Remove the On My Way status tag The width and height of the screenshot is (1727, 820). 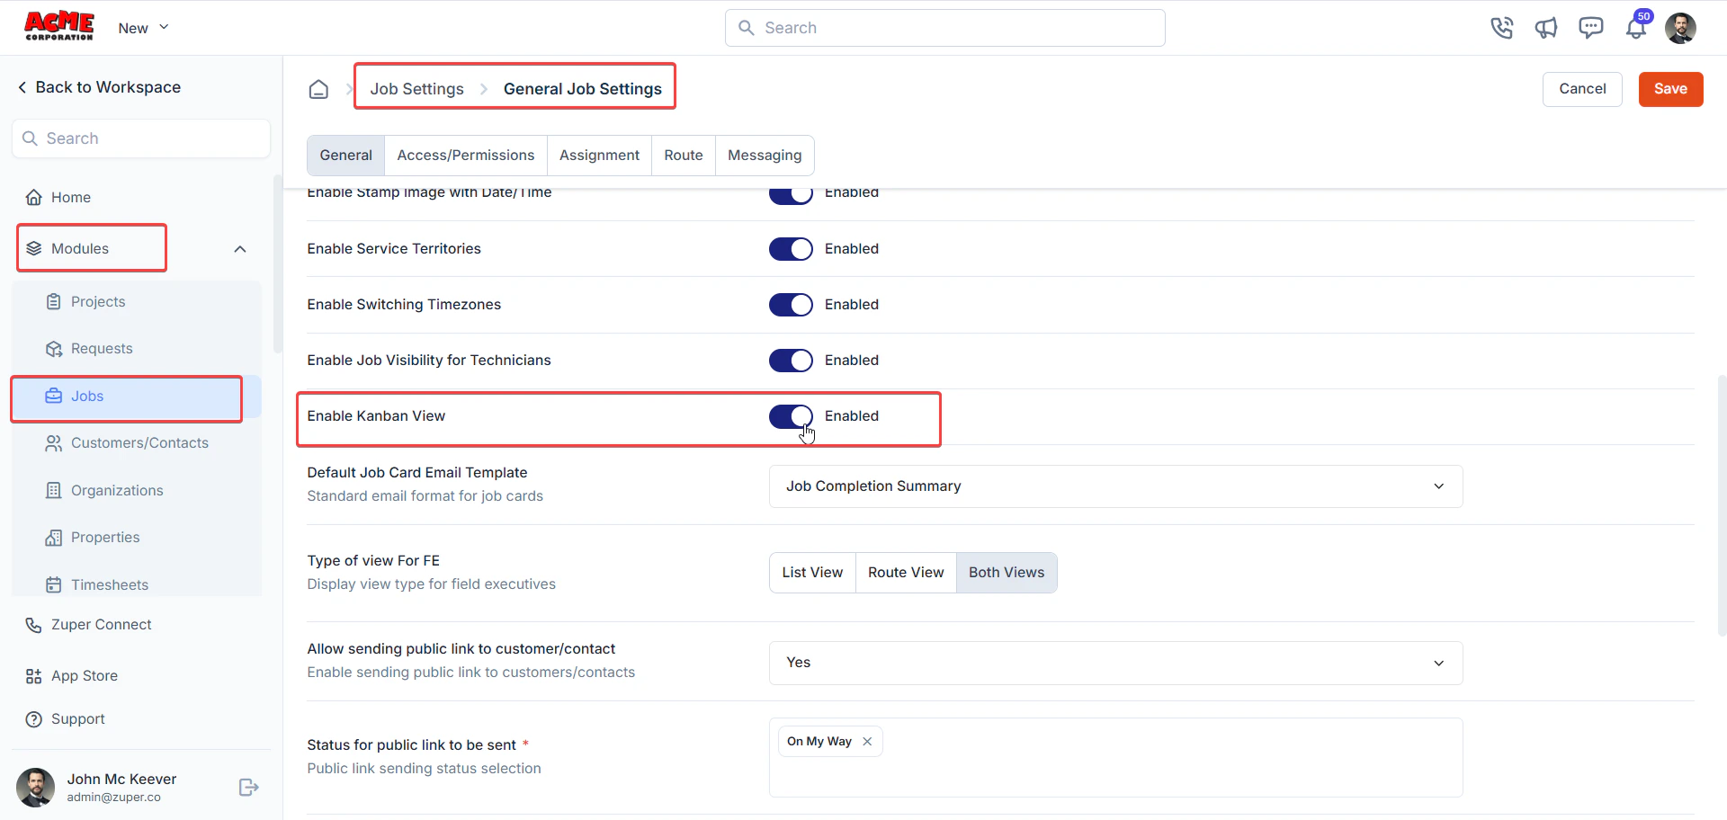[867, 742]
